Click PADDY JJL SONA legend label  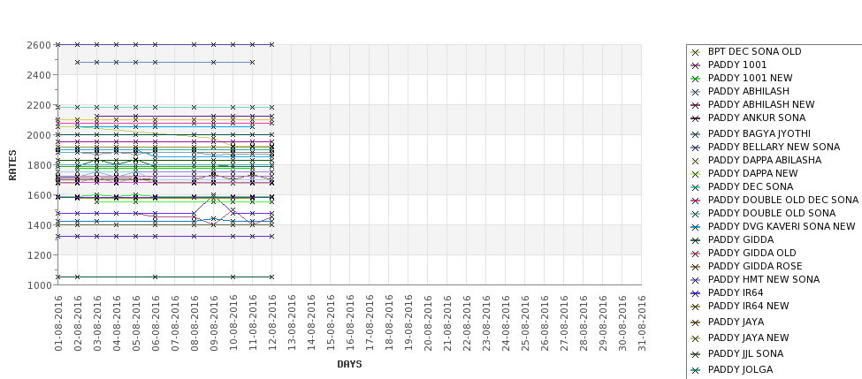click(x=745, y=353)
